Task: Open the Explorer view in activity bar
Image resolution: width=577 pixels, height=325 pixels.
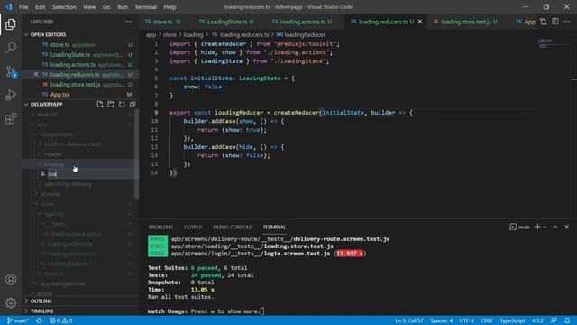Action: 11,24
